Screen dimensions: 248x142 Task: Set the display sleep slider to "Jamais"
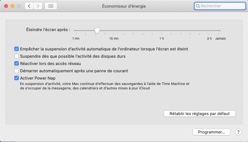[x=220, y=31]
